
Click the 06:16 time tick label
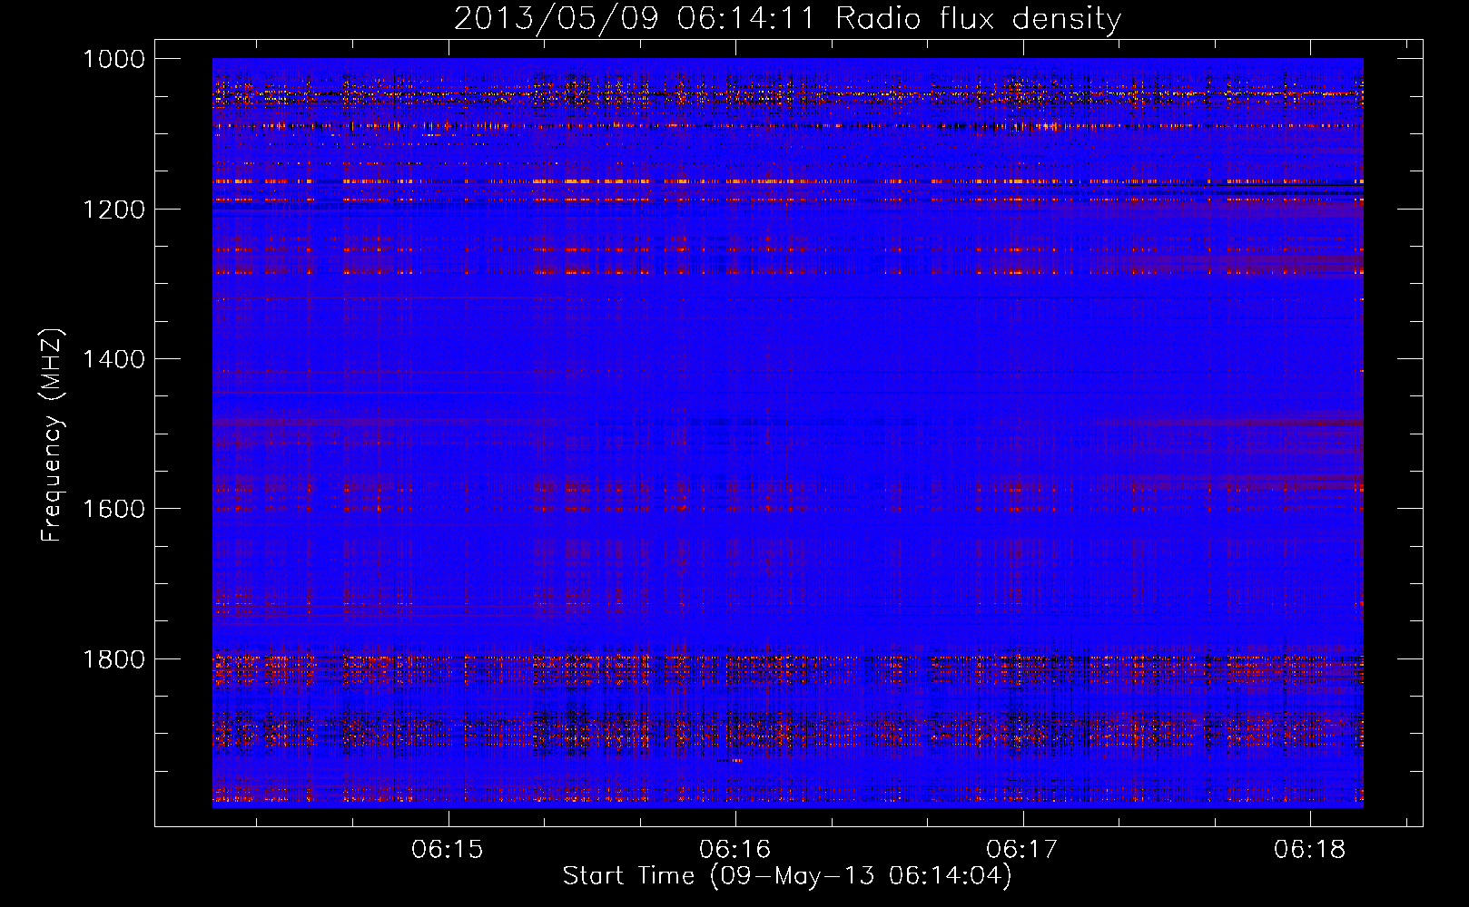[736, 850]
